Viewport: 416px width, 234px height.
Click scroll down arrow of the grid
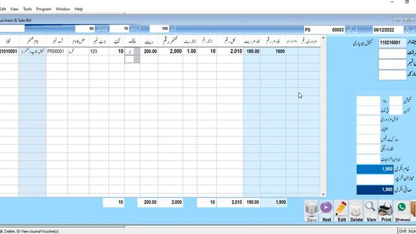(323, 194)
